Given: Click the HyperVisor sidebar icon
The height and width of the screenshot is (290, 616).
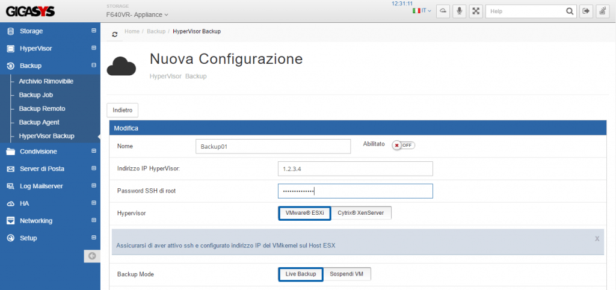Looking at the screenshot, I should [x=11, y=49].
